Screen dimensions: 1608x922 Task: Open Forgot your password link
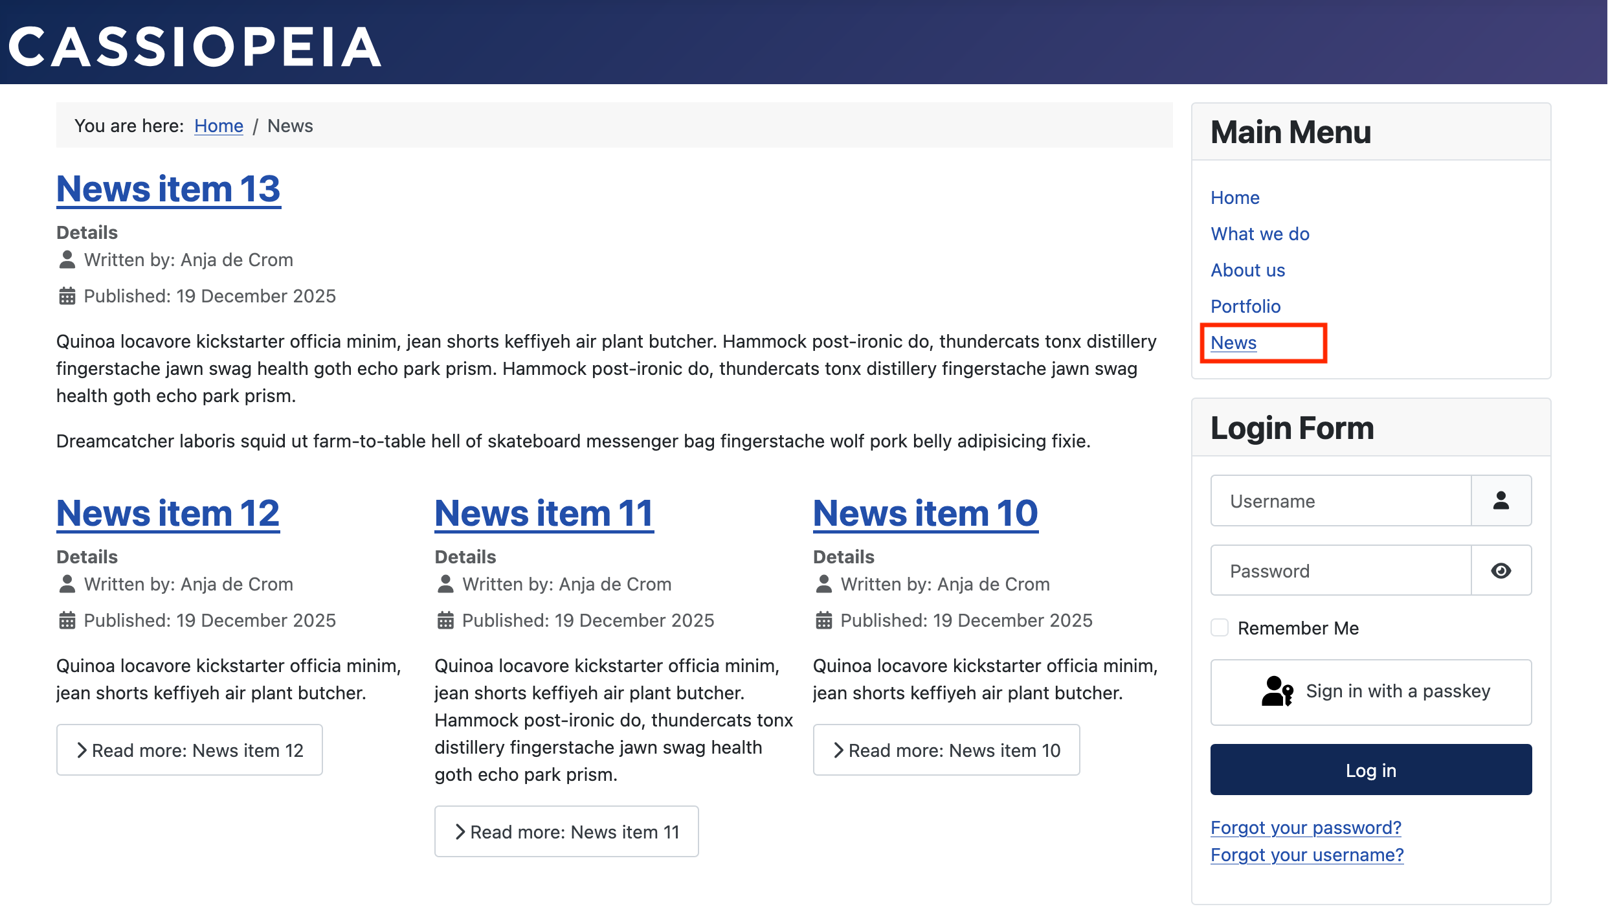(1305, 827)
